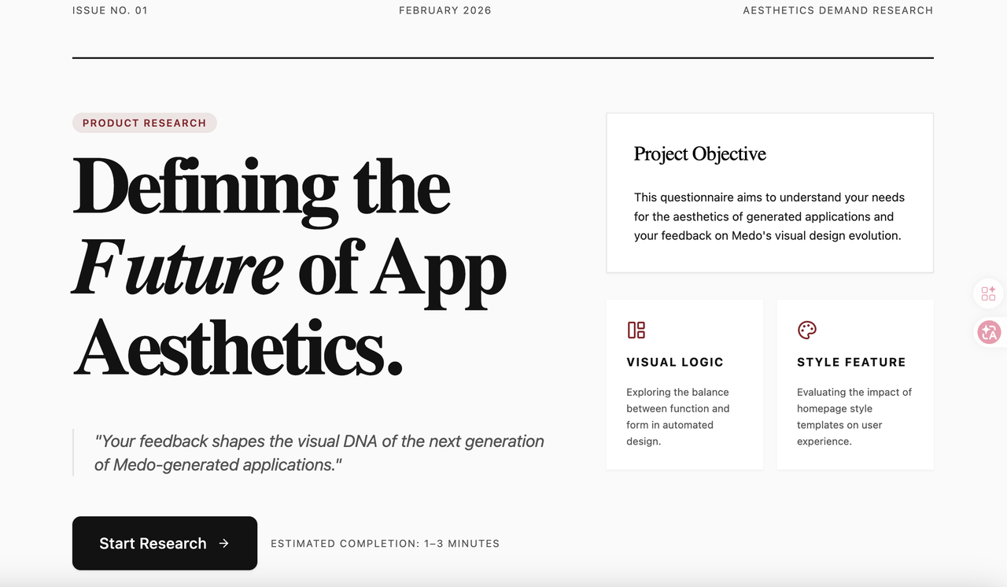Click the PRODUCT RESEARCH badge
Viewport: 1007px width, 587px height.
coord(144,123)
